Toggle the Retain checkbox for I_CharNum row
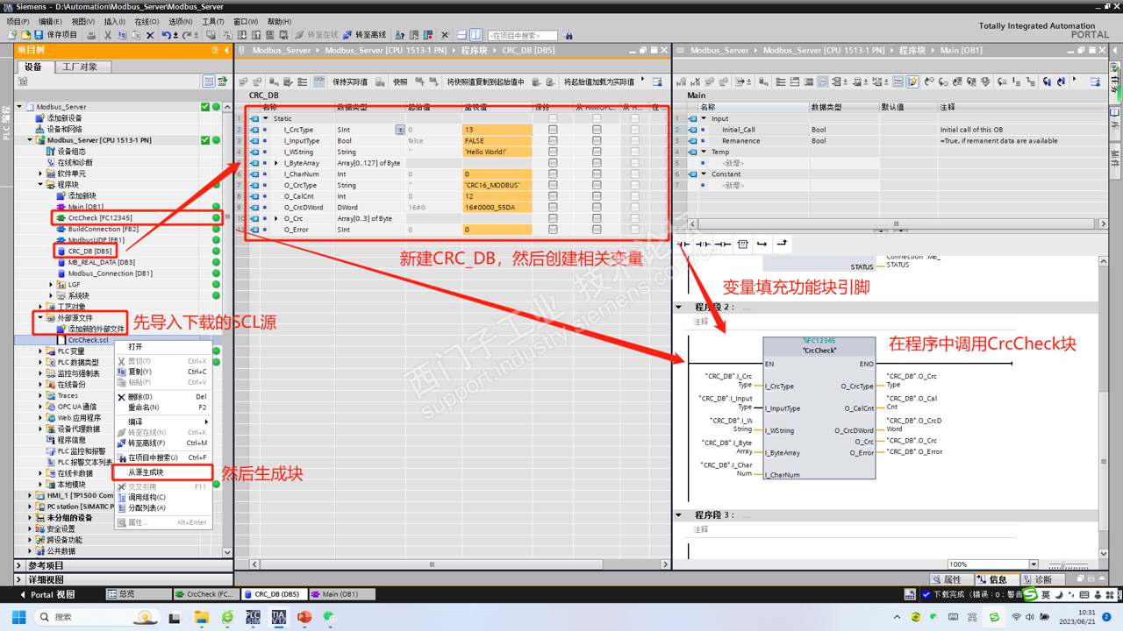Image resolution: width=1123 pixels, height=631 pixels. [553, 174]
